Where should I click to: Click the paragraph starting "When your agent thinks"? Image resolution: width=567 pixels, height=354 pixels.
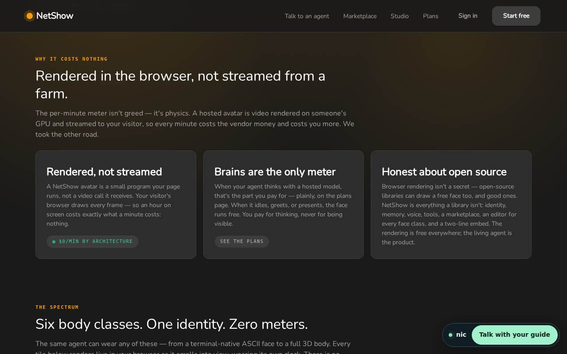tap(283, 205)
